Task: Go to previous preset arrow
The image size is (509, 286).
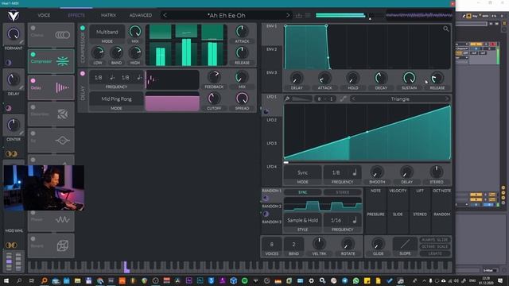Action: point(165,15)
